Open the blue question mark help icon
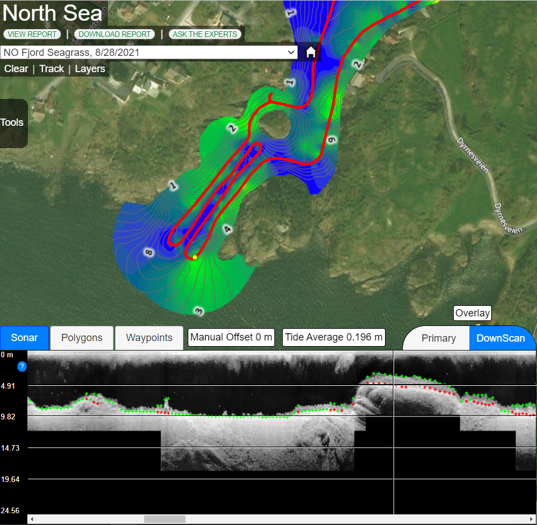Screen dimensions: 537x525 point(22,367)
